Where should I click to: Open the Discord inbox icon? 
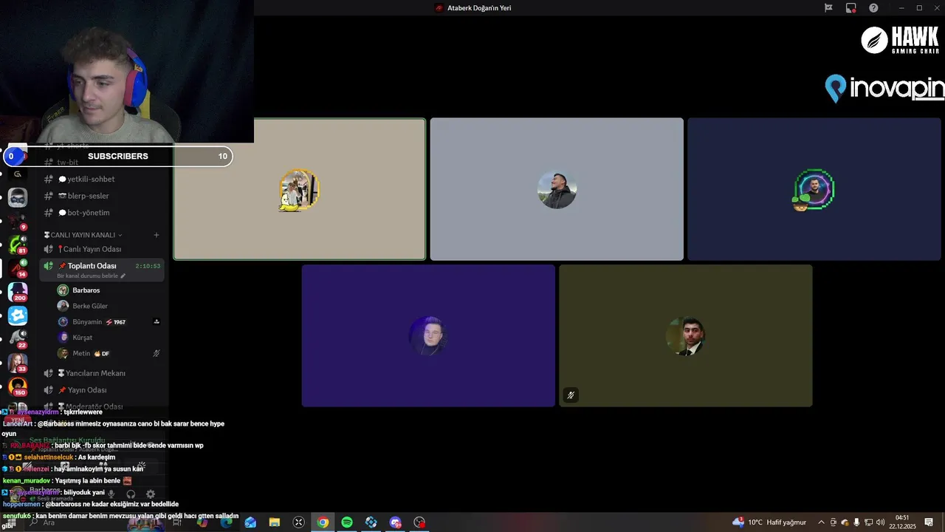(851, 8)
